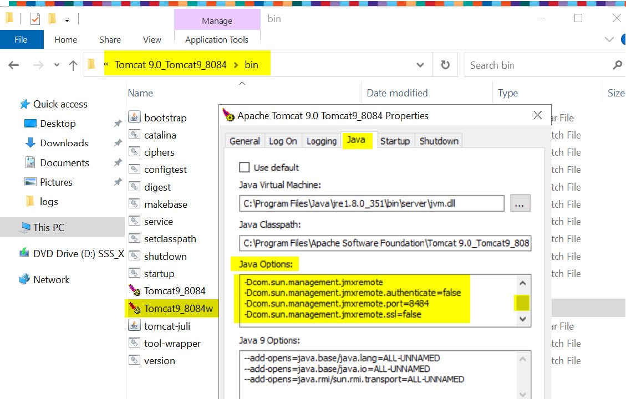Open the File menu
The width and height of the screenshot is (626, 399).
pos(21,39)
